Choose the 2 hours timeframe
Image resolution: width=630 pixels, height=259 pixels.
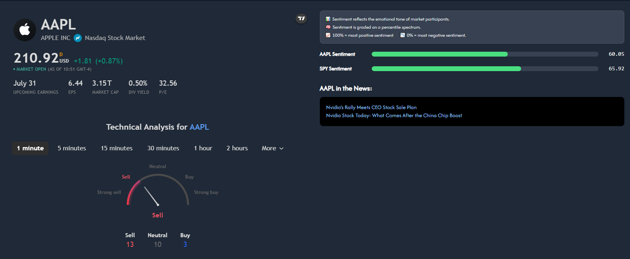[237, 148]
